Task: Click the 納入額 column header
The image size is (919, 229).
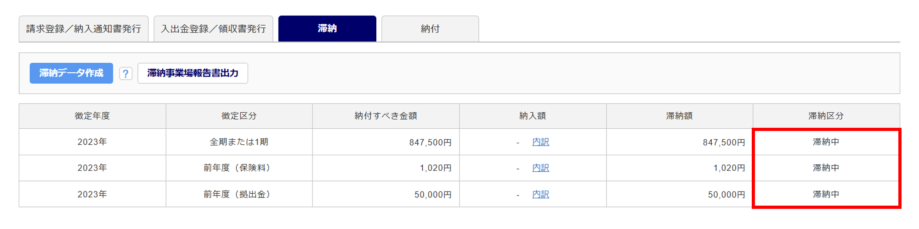Action: pos(533,116)
